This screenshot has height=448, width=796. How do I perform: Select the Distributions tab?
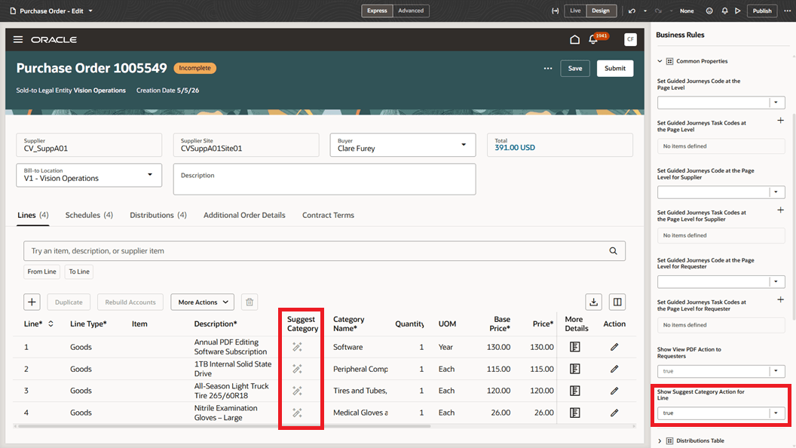point(158,216)
